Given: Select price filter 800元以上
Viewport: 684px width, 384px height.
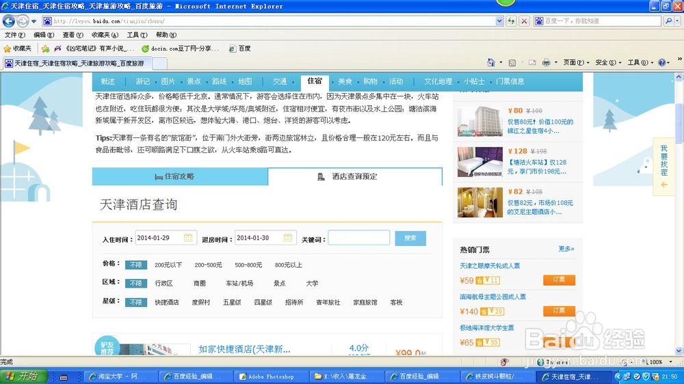Looking at the screenshot, I should pos(289,265).
